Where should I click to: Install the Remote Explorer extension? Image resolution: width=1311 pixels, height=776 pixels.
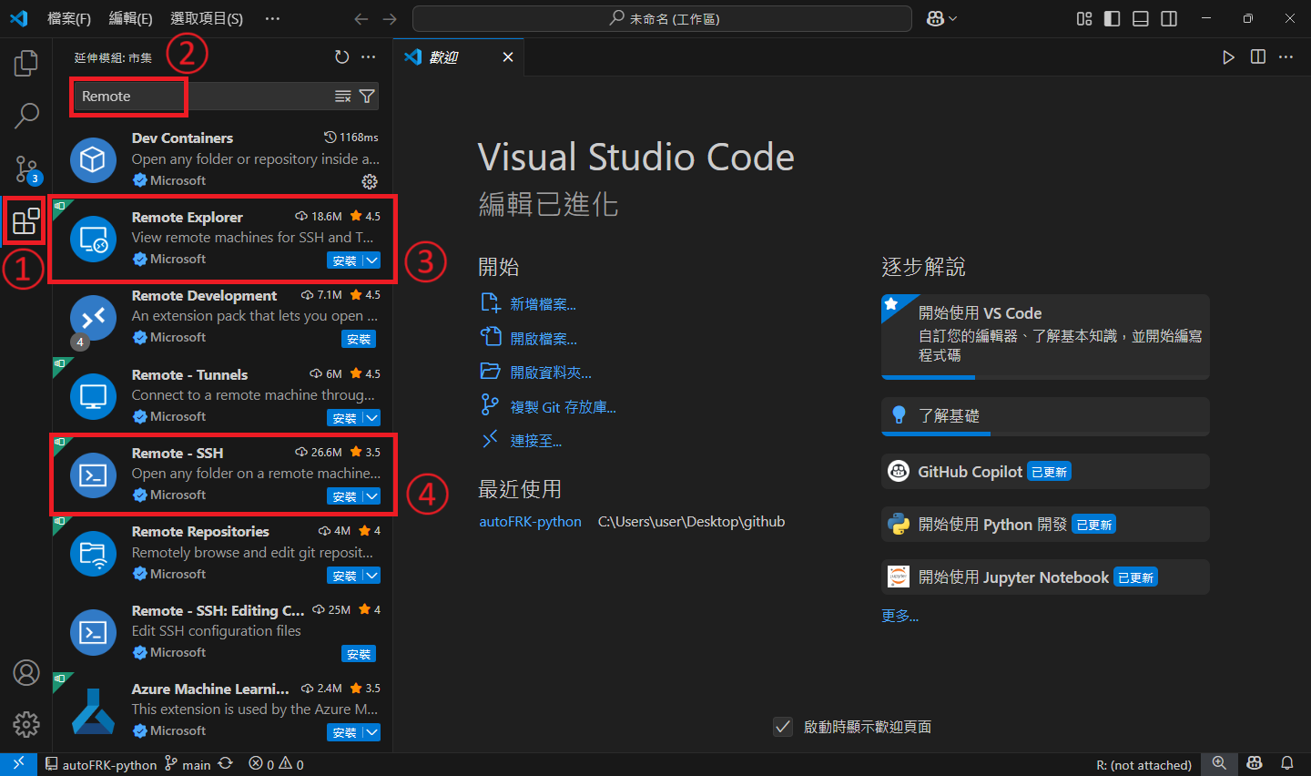click(344, 260)
